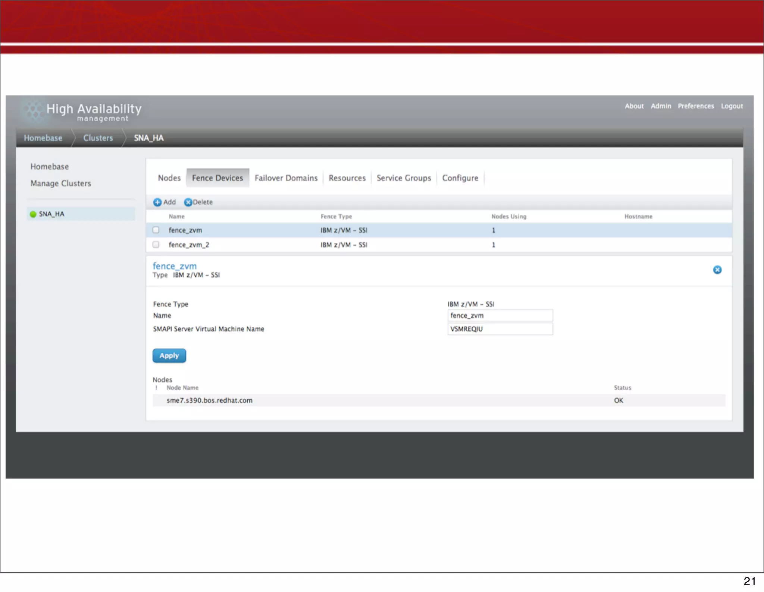Click the blue plus Add icon
Viewport: 764px width, 592px height.
[157, 202]
